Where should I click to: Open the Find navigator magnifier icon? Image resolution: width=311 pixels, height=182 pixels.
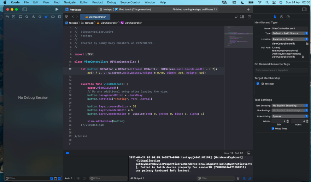pyautogui.click(x=27, y=17)
